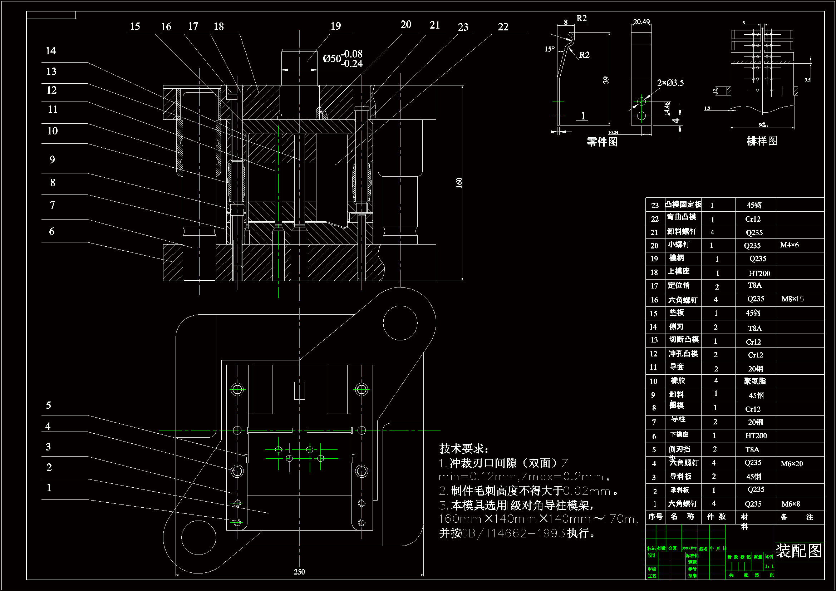
Task: Select the 250 width dimension at bottom
Action: [299, 572]
